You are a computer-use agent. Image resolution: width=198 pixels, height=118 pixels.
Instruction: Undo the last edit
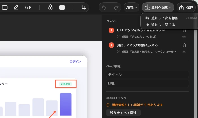click(104, 8)
